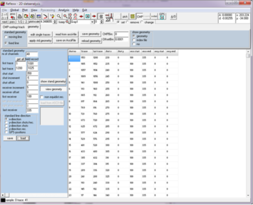This screenshot has height=205, width=253.
Task: Select the magnifier zoom tool
Action: (x=59, y=16)
